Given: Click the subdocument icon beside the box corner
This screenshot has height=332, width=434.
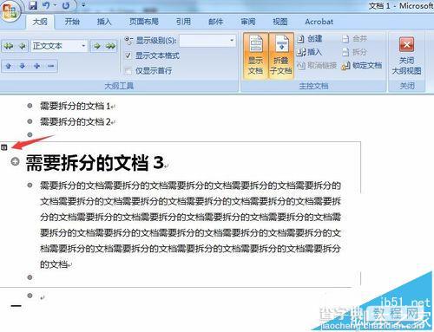Looking at the screenshot, I should tap(3, 147).
